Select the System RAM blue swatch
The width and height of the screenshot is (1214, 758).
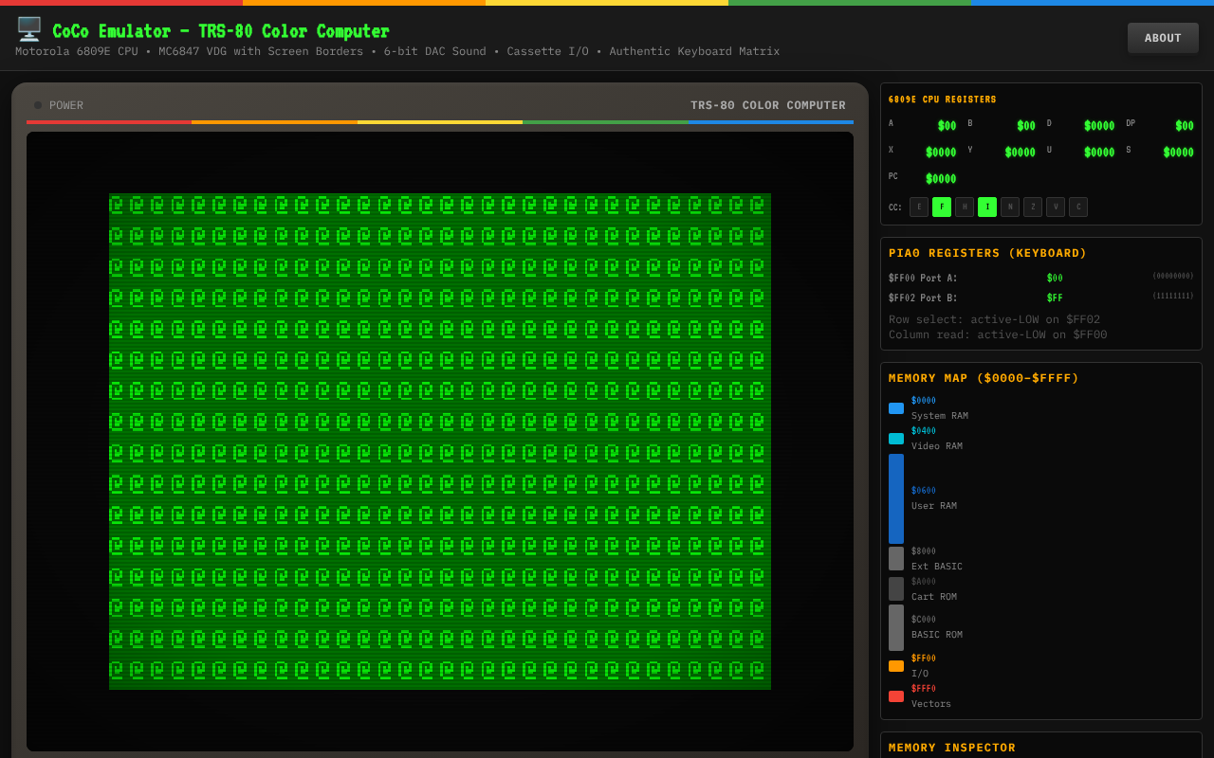896,408
